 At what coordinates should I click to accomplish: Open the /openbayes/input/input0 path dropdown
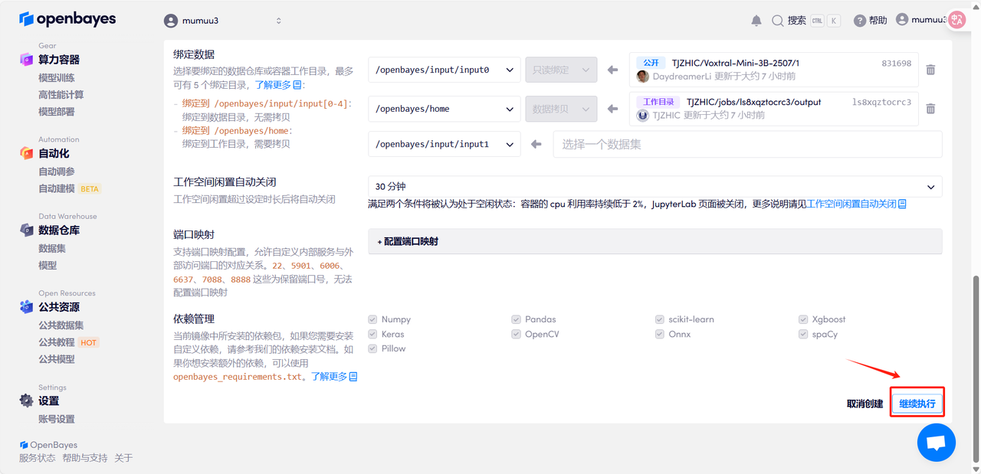click(444, 70)
